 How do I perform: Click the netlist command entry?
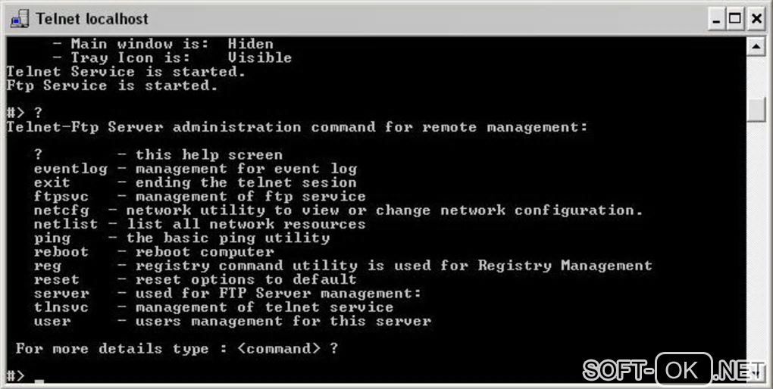point(65,224)
